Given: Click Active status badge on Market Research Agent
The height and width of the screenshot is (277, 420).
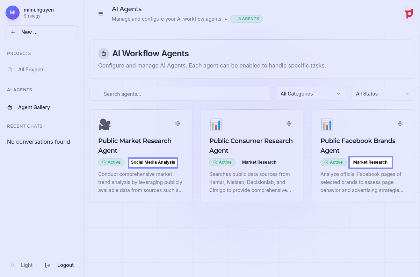Looking at the screenshot, I should click(111, 162).
